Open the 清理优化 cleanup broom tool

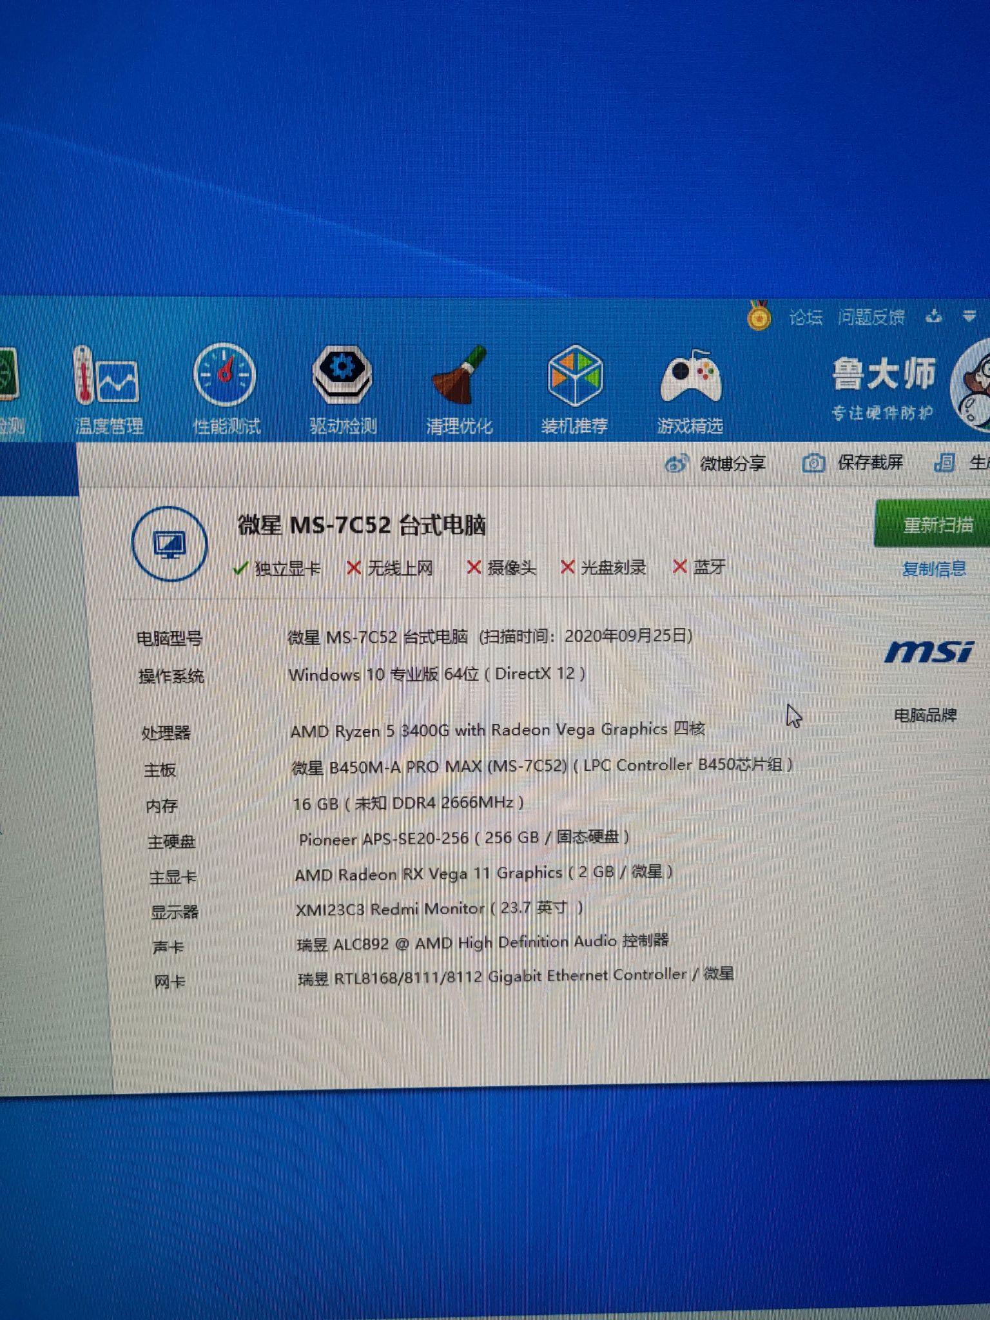click(x=459, y=389)
